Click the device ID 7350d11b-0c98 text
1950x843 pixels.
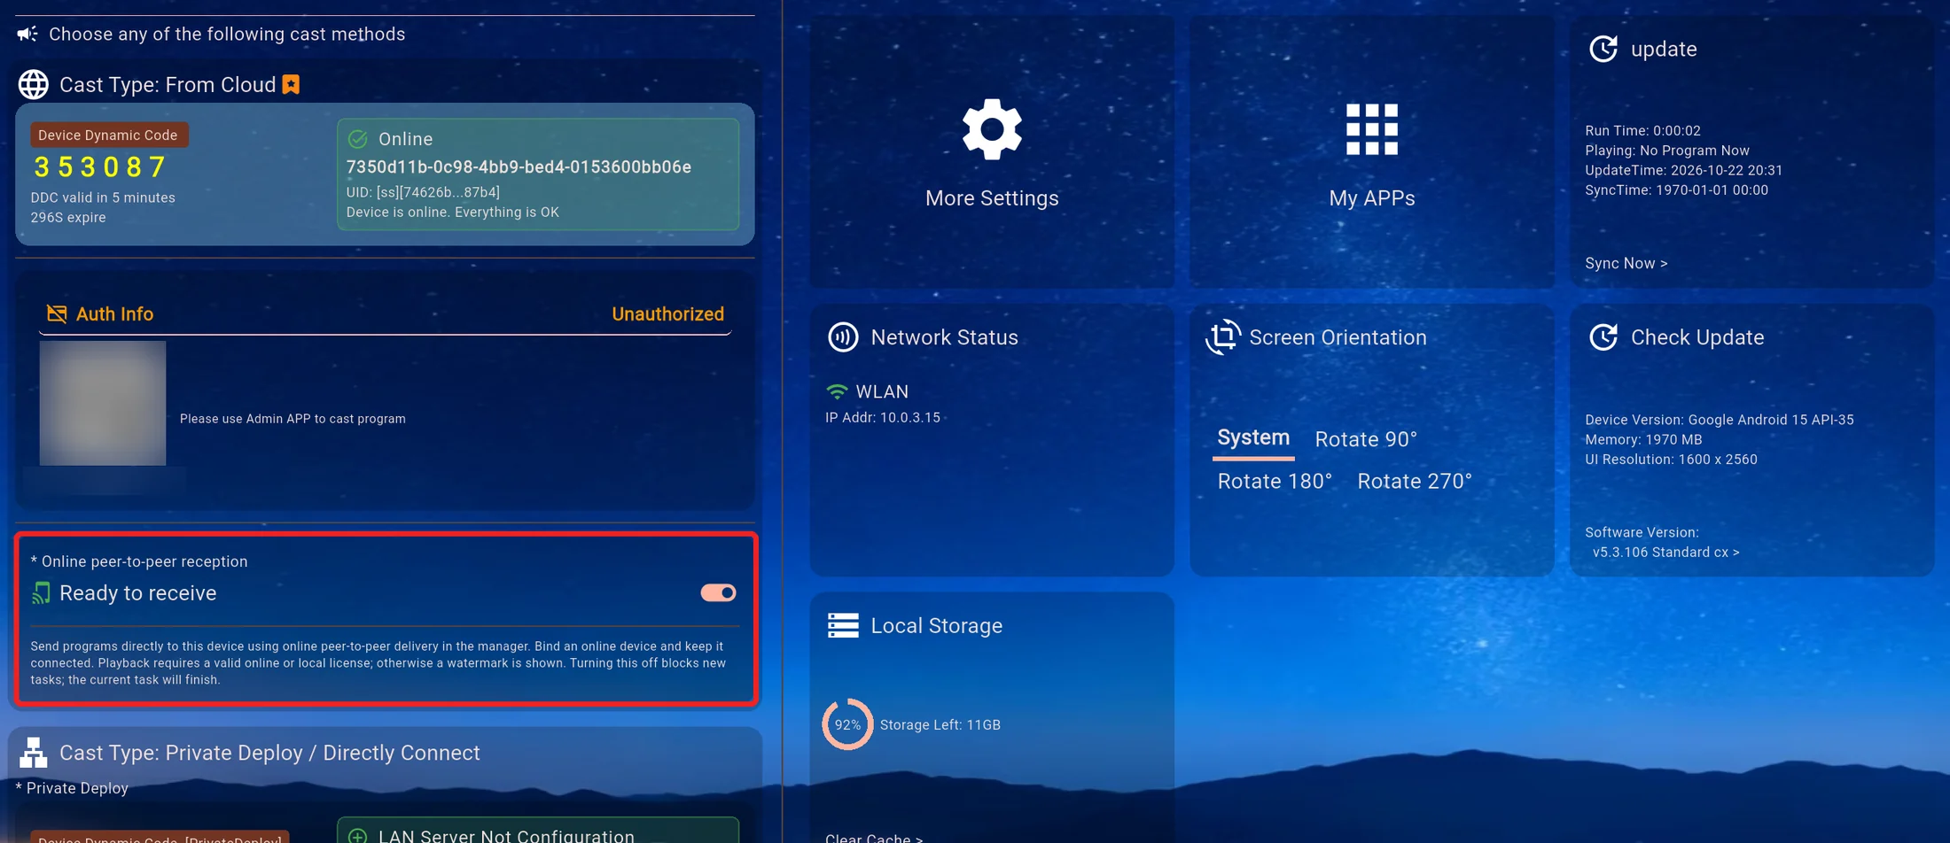(x=519, y=166)
